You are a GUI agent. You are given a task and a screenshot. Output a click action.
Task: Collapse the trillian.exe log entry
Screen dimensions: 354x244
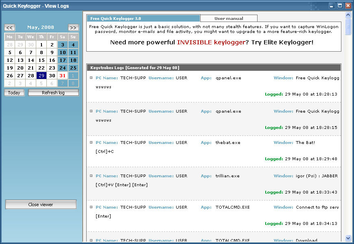91,176
